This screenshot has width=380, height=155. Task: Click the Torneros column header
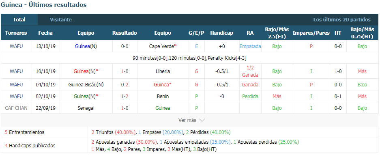(x=16, y=33)
